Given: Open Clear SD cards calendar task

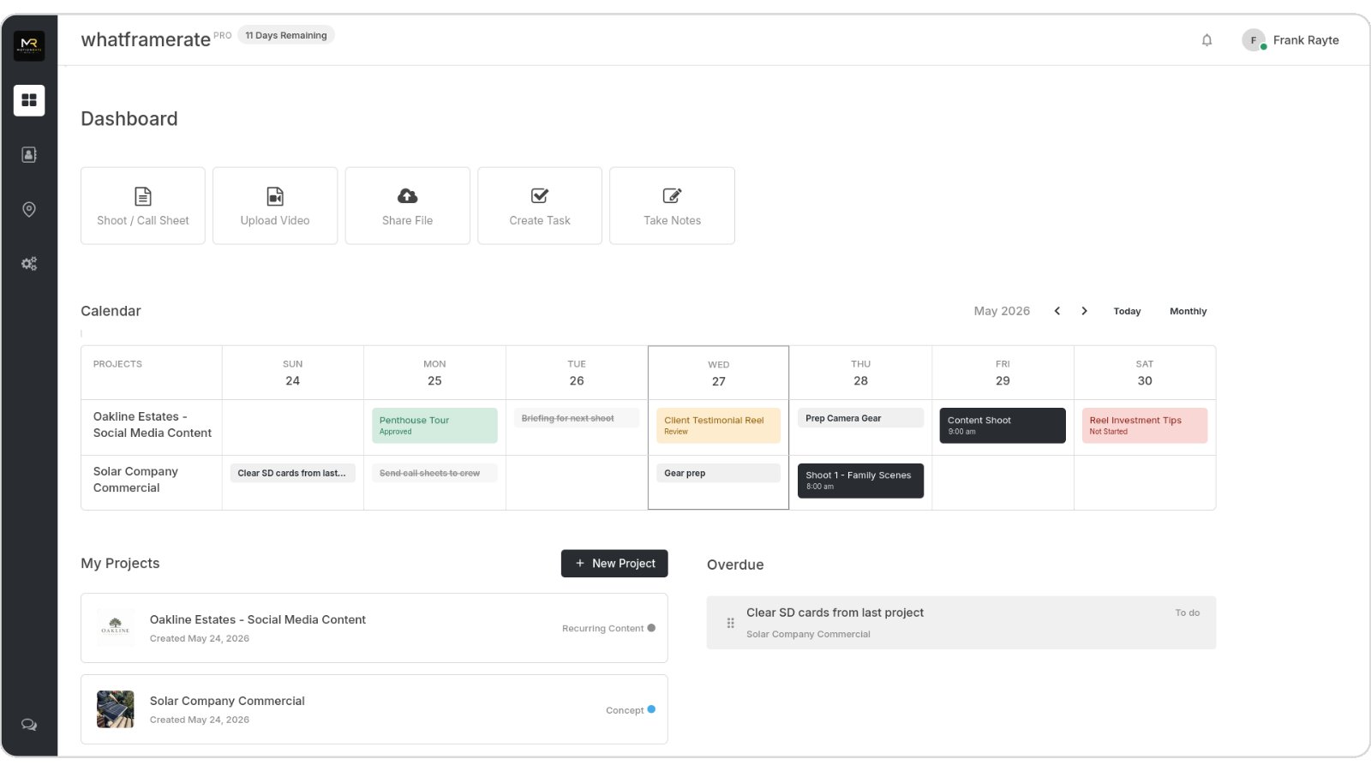Looking at the screenshot, I should click(x=292, y=473).
